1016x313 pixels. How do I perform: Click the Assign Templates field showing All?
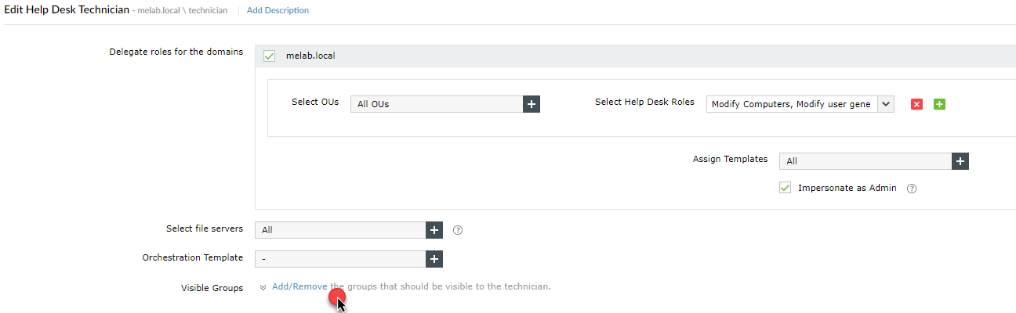[865, 161]
